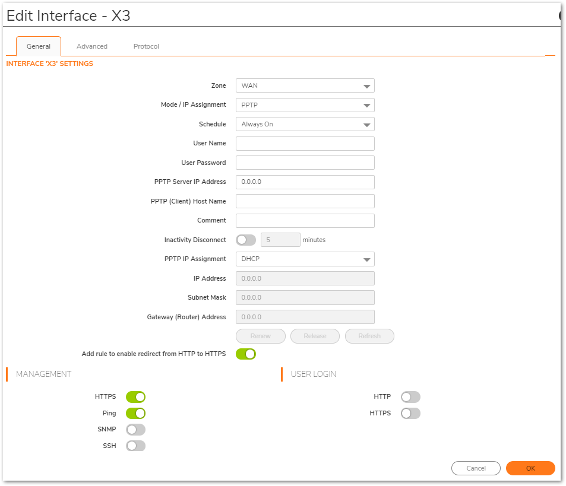Open Mode / IP Assignment dropdown
Image resolution: width=566 pixels, height=486 pixels.
click(305, 105)
